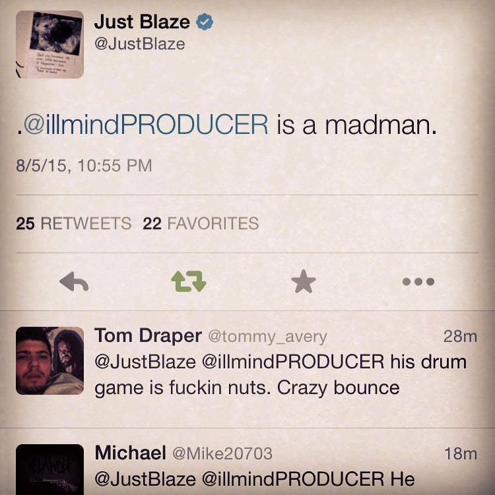
Task: View the 22 Favorites list
Action: pos(201,224)
